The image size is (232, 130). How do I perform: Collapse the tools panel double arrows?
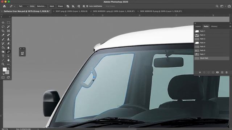(x=10, y=17)
